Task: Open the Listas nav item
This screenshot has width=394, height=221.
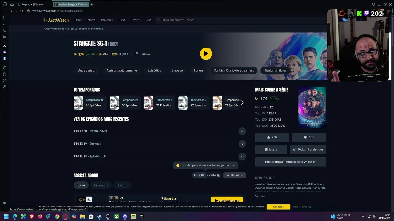Action: [122, 20]
